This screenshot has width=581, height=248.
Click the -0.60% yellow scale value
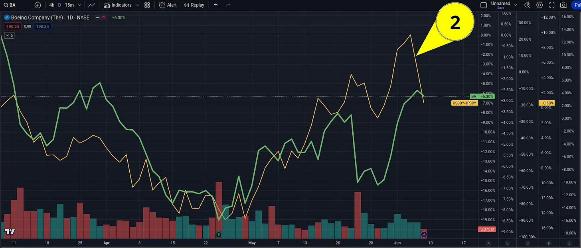[x=547, y=103]
